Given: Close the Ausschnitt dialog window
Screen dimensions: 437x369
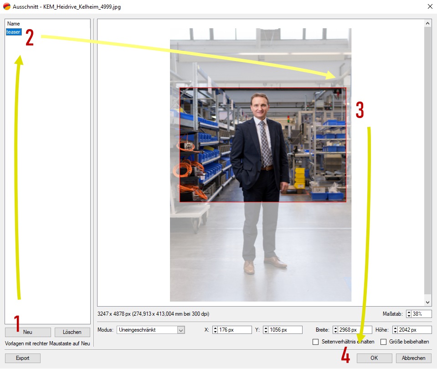Looking at the screenshot, I should point(430,7).
